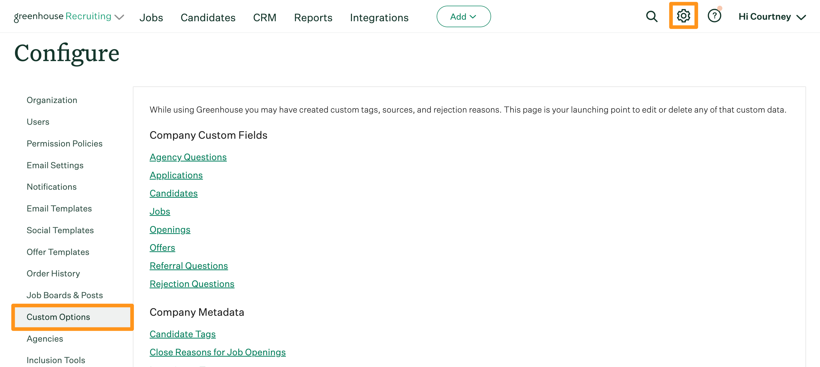Navigate to Permission Policies settings

coord(64,143)
